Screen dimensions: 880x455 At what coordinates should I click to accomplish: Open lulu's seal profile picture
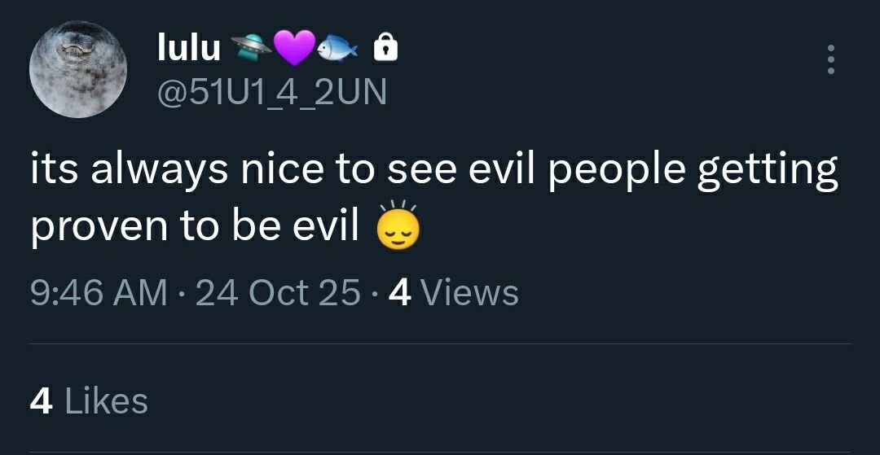tap(78, 69)
